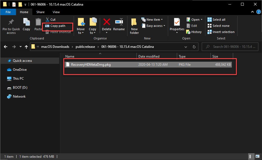This screenshot has height=160, width=262.
Task: Click the folder icon in address bar
Action: pos(33,46)
